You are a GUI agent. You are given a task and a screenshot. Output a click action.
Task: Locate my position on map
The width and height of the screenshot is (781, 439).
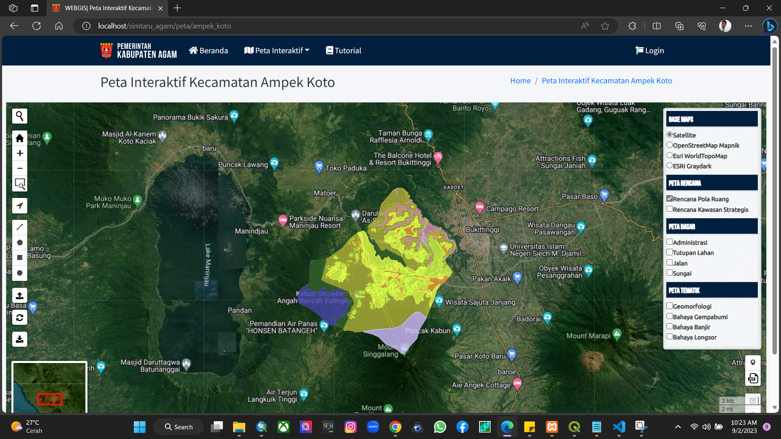[20, 206]
